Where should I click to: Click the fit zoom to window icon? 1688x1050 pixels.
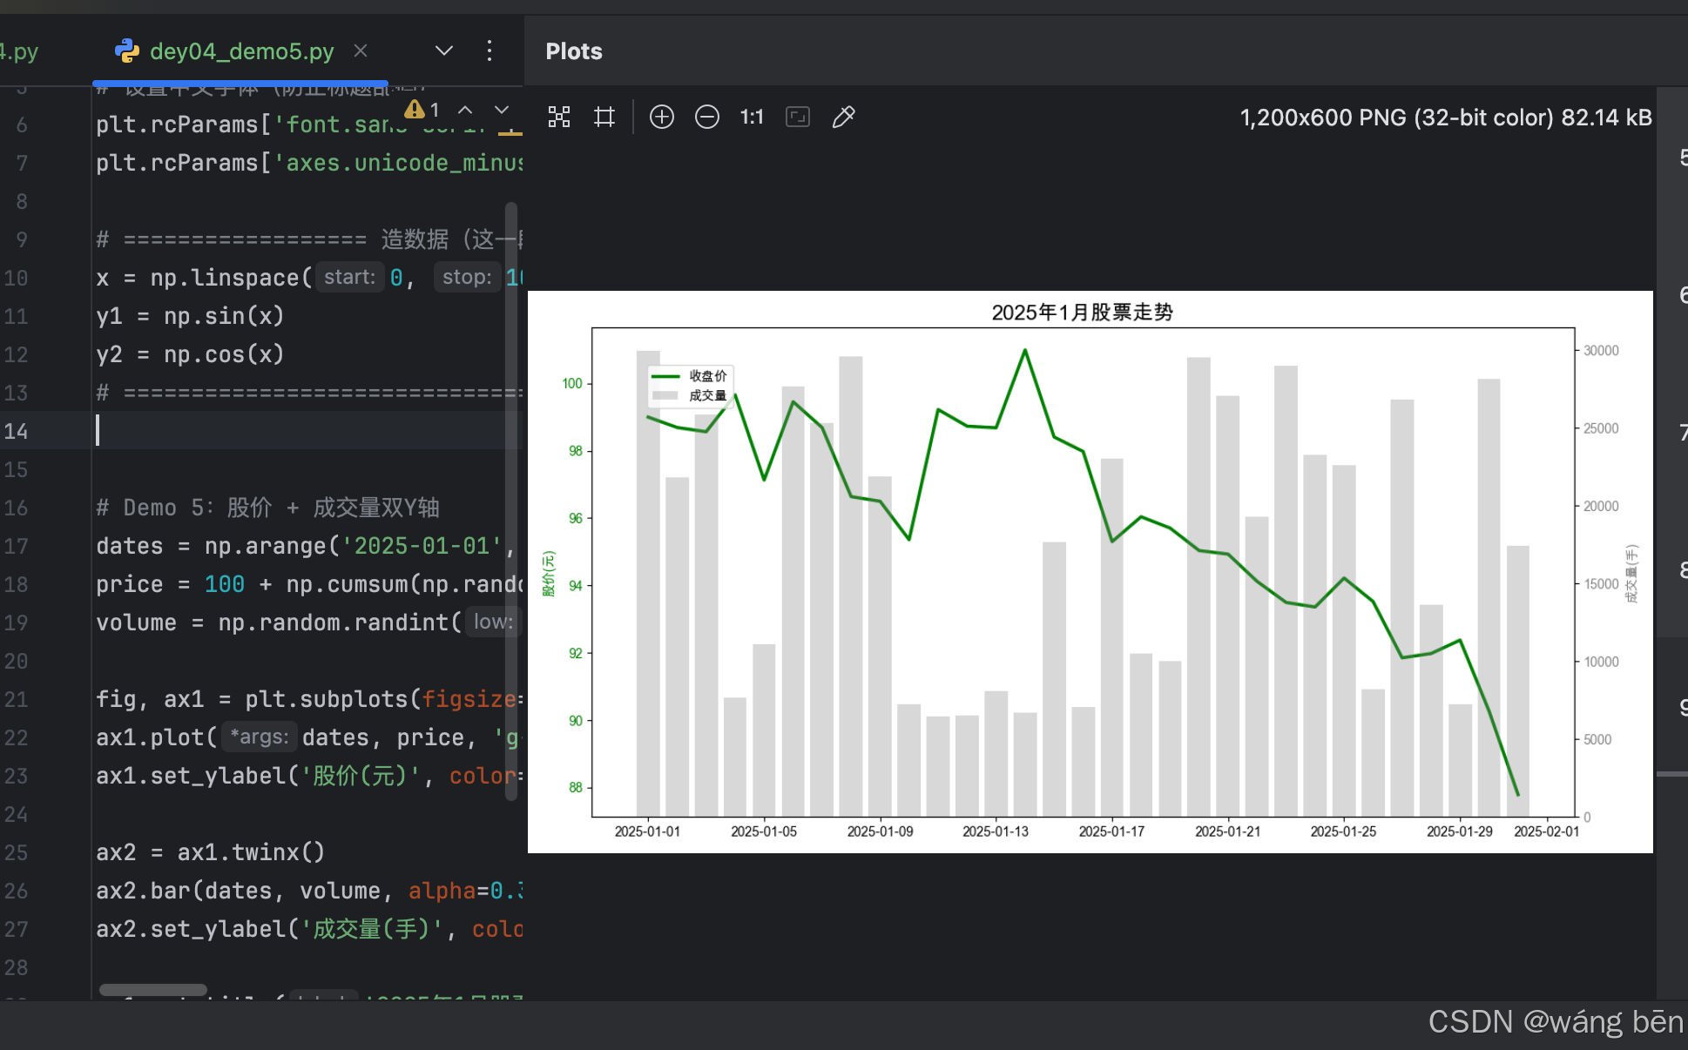point(798,117)
